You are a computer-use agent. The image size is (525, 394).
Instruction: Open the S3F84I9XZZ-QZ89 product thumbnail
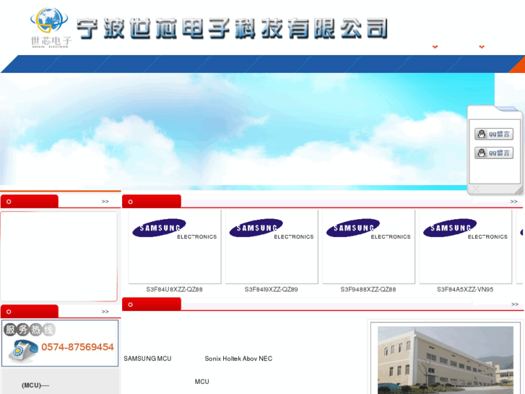pyautogui.click(x=272, y=247)
